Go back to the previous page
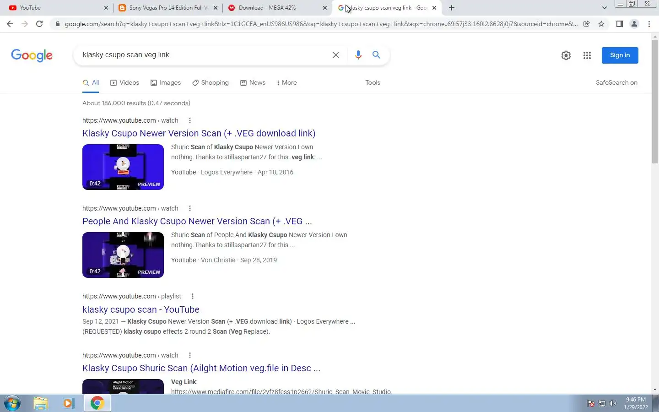This screenshot has height=412, width=659. point(10,24)
